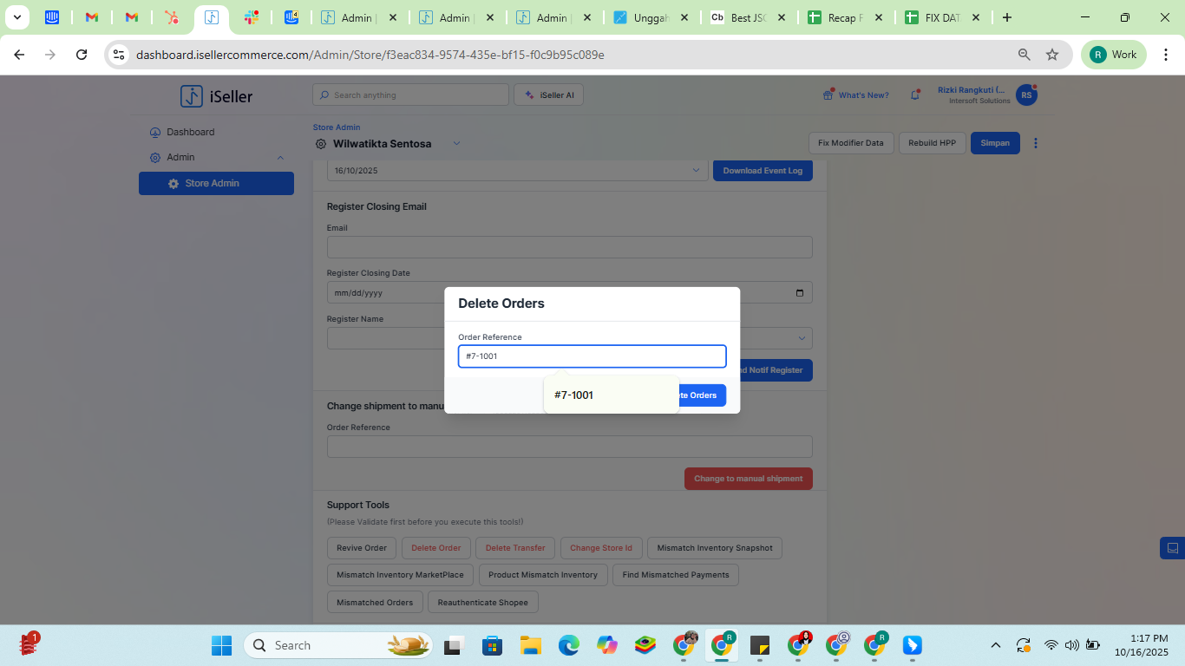Bookmark this page with star icon
1185x666 pixels.
pos(1052,55)
